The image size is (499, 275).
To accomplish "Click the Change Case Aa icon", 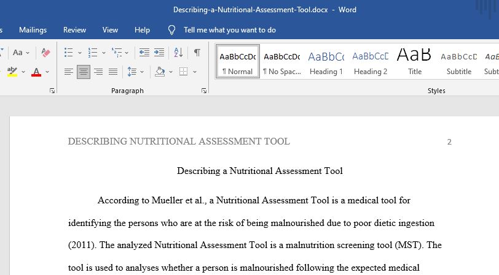I will [x=18, y=52].
